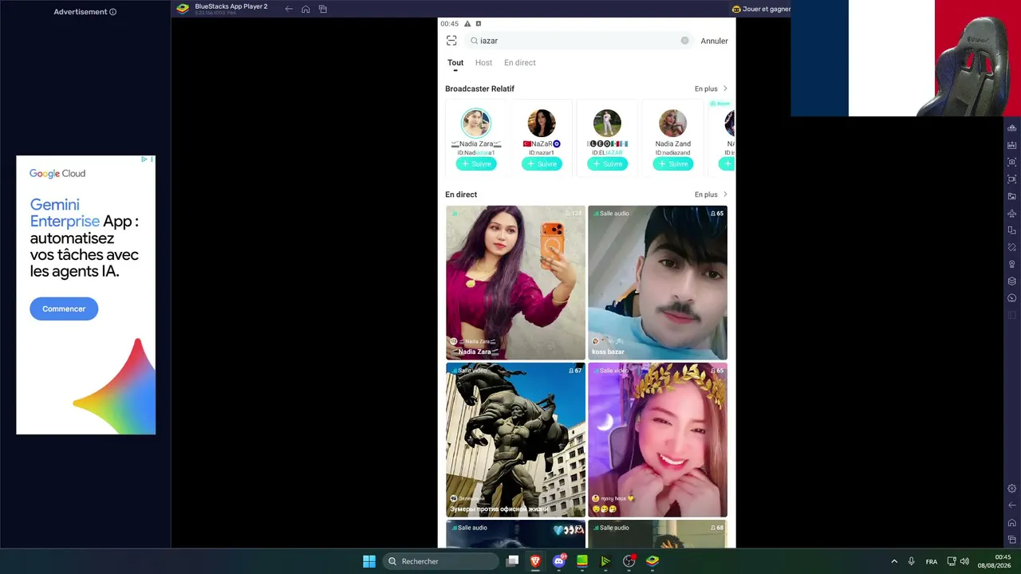Click the Rechercher taskbar search box
Screen dimensions: 1021x574
(x=440, y=561)
